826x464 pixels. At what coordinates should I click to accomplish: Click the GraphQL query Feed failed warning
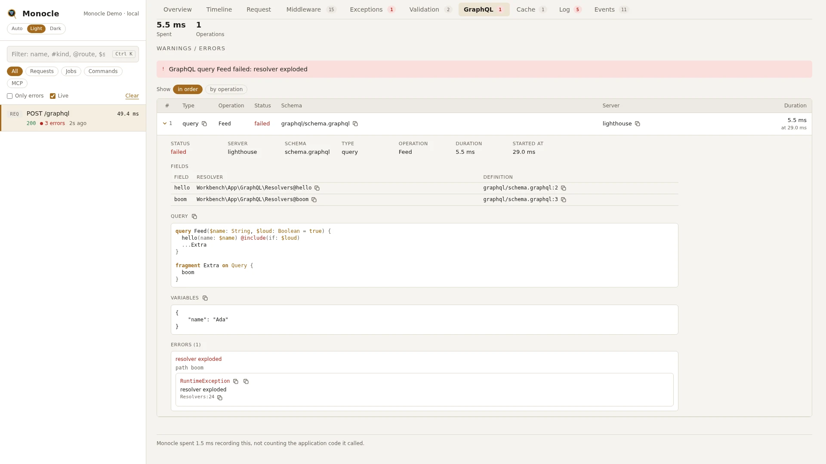[484, 69]
